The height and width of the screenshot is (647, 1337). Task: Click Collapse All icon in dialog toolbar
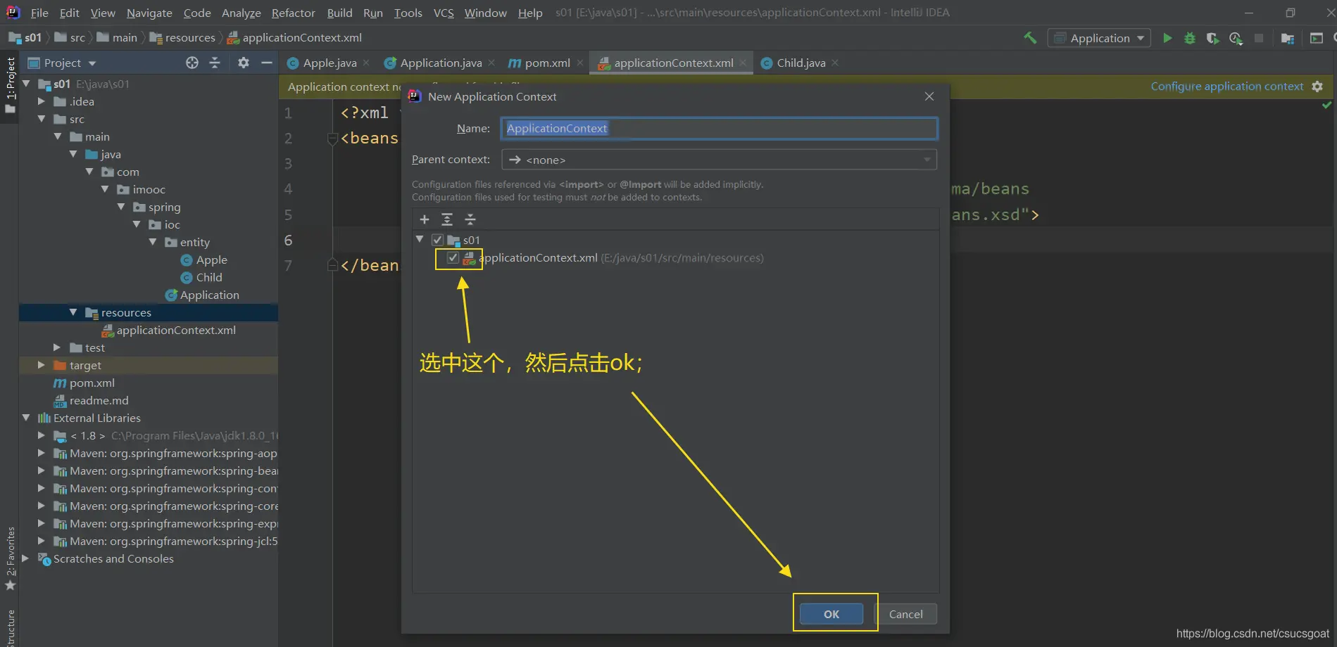click(470, 219)
